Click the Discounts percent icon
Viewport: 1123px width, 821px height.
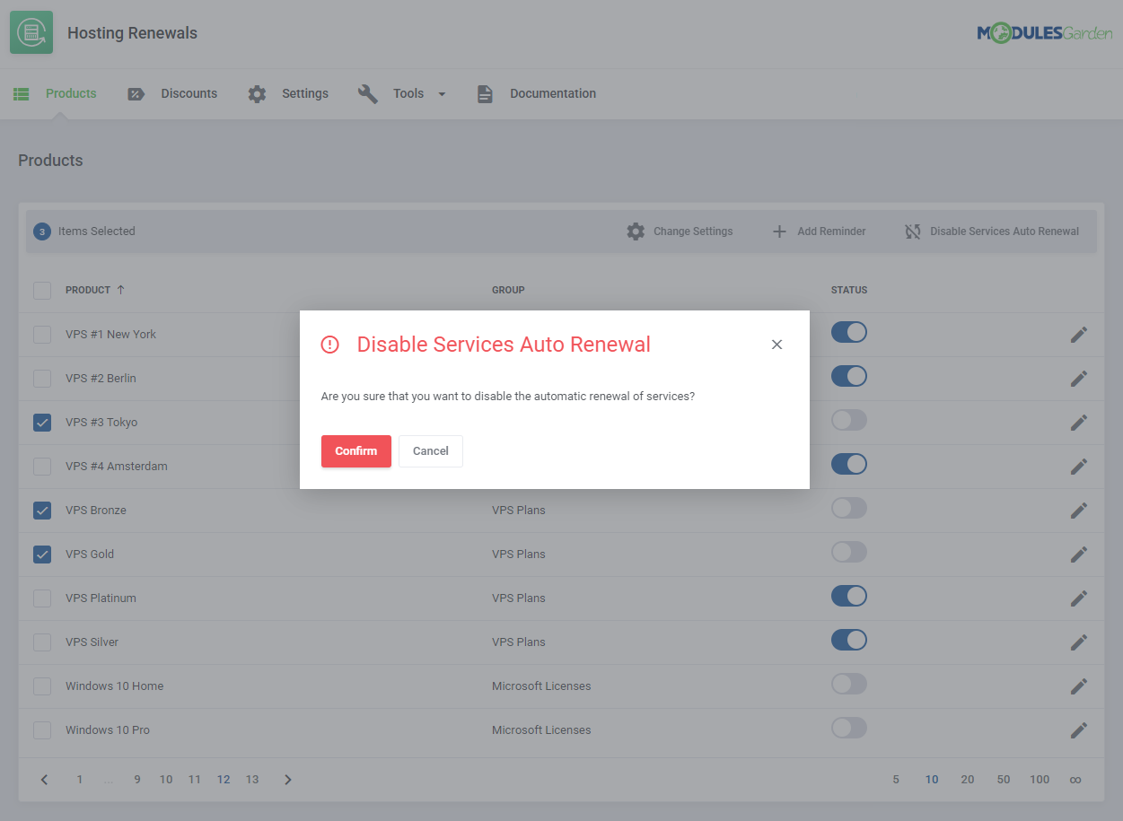136,92
